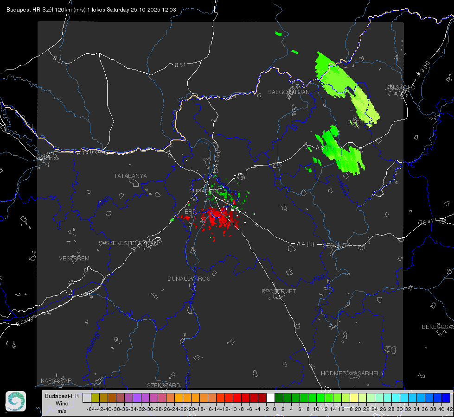Click the BUDAPEST city label
Viewport: 454px width, 417px height.
[x=205, y=191]
